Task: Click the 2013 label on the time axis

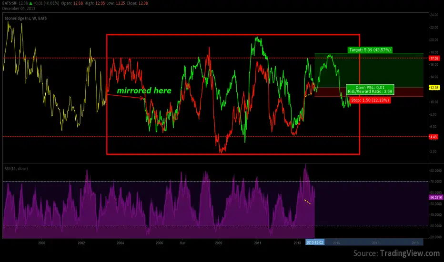Action: click(x=297, y=243)
